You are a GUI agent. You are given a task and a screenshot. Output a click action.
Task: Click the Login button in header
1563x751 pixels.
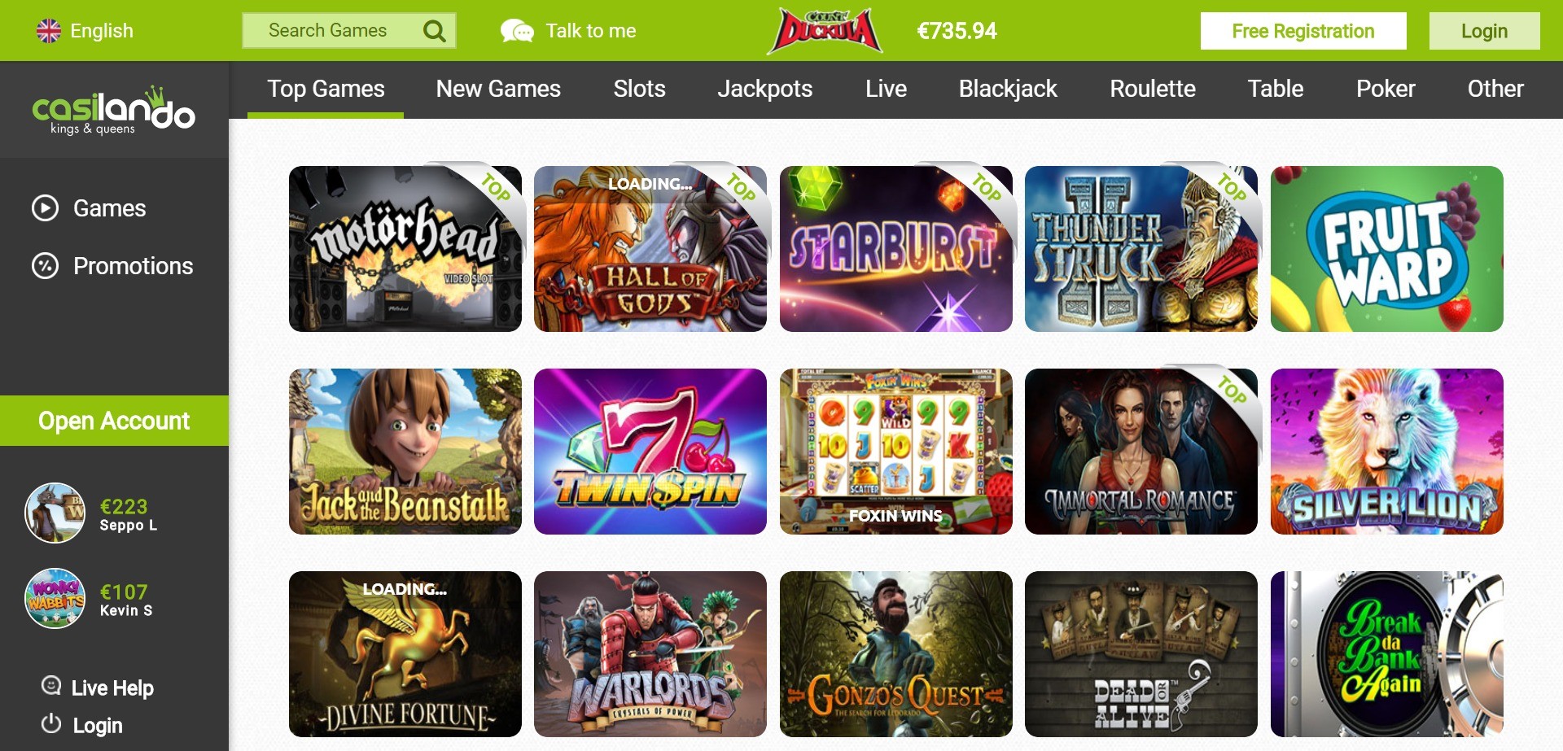pos(1485,31)
